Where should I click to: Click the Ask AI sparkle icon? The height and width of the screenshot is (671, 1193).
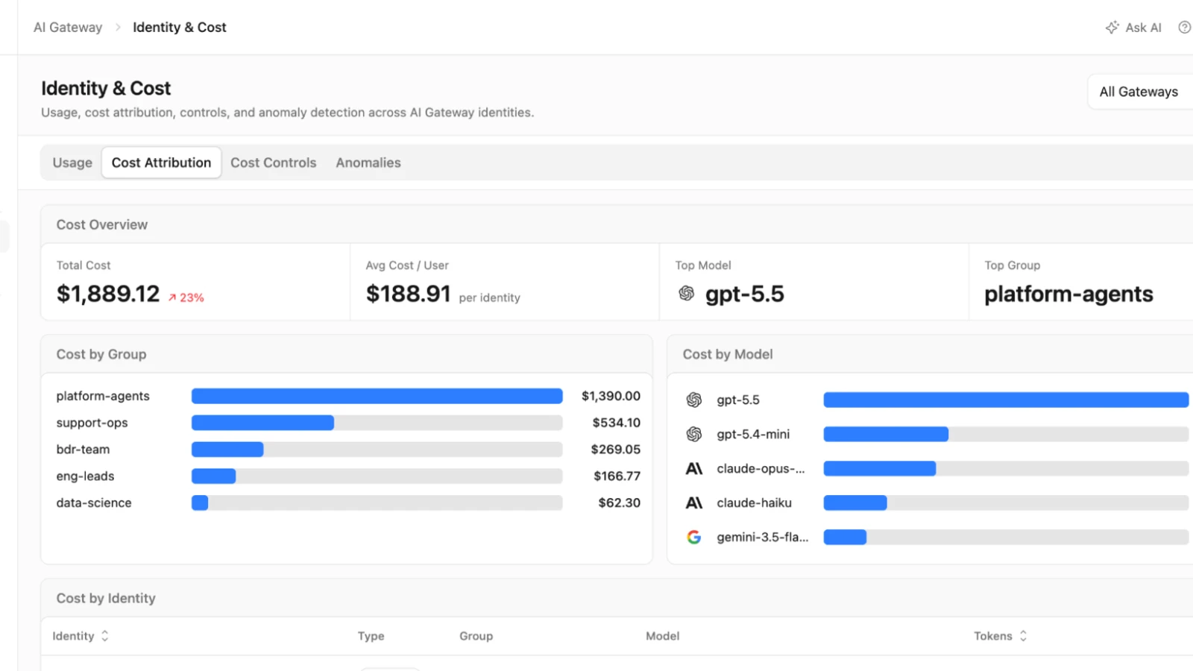coord(1112,28)
